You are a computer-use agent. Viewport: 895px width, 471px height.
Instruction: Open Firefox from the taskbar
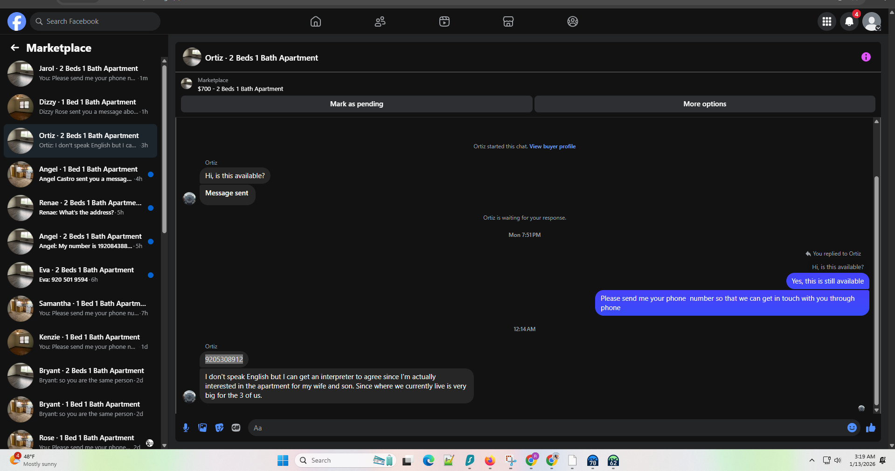tap(490, 461)
